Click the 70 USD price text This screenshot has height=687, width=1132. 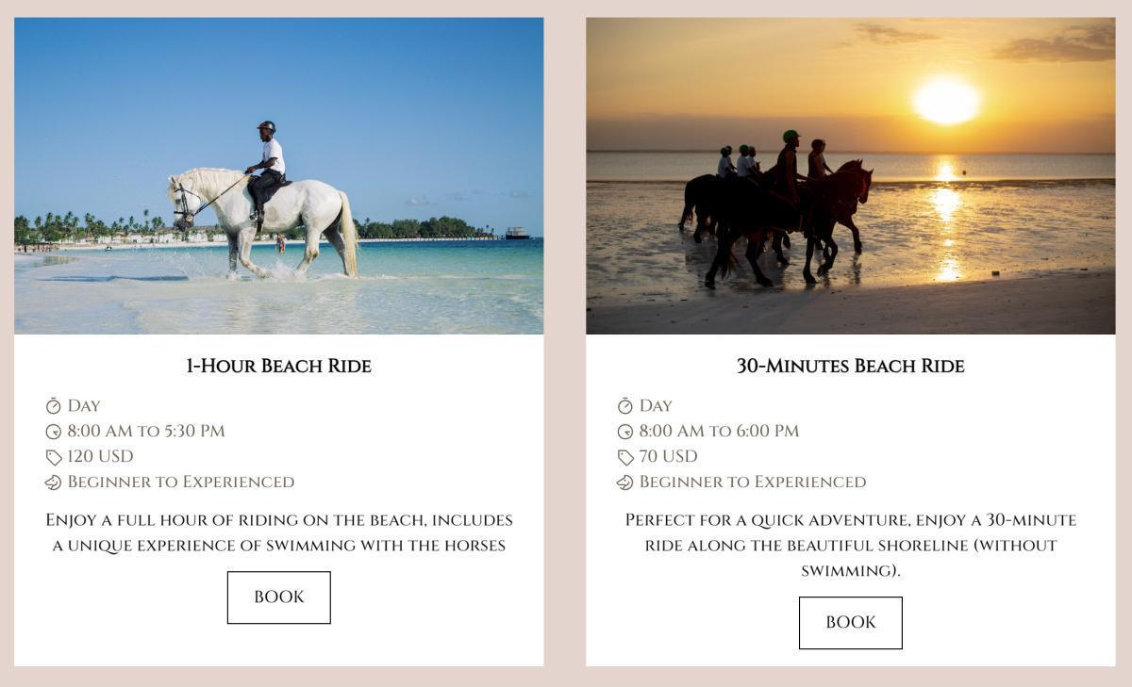click(x=668, y=456)
